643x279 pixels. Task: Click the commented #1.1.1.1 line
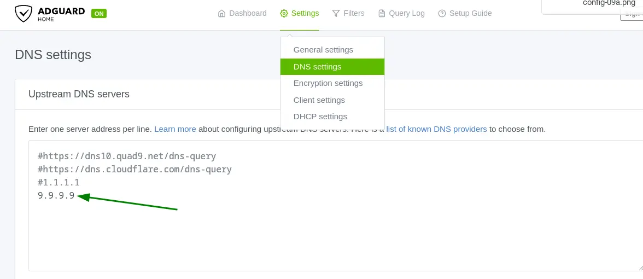(x=59, y=183)
